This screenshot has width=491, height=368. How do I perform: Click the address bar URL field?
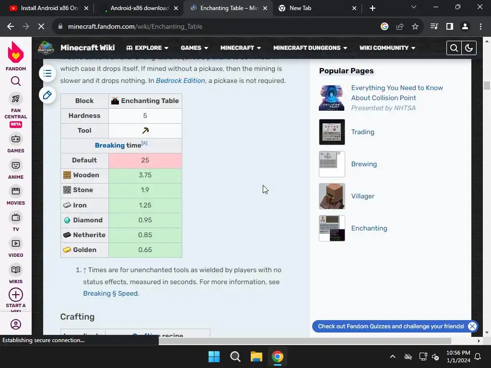point(216,27)
